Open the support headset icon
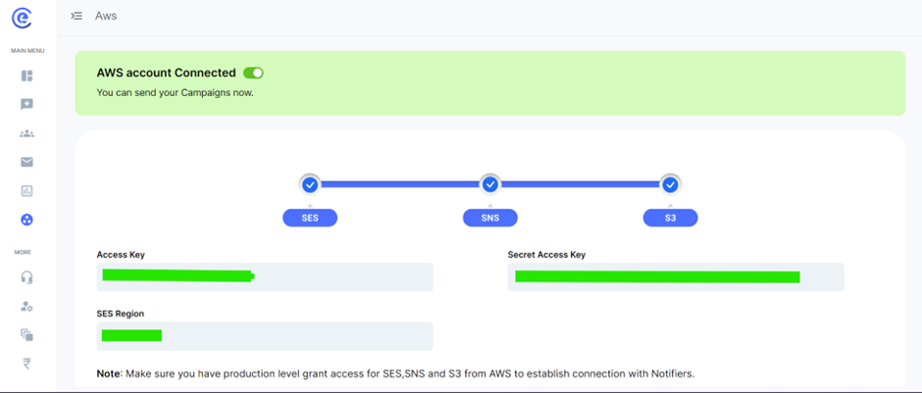 (x=26, y=277)
